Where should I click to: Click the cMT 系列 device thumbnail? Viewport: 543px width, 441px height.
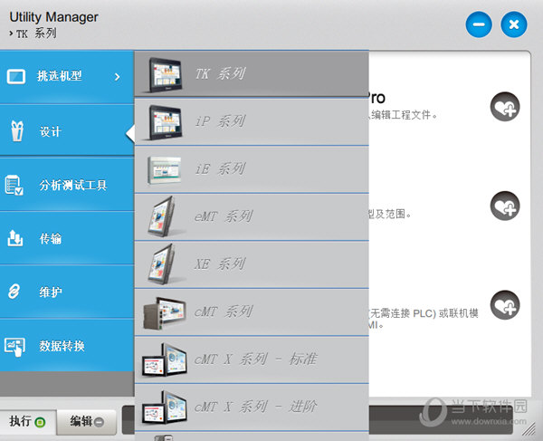(x=165, y=313)
